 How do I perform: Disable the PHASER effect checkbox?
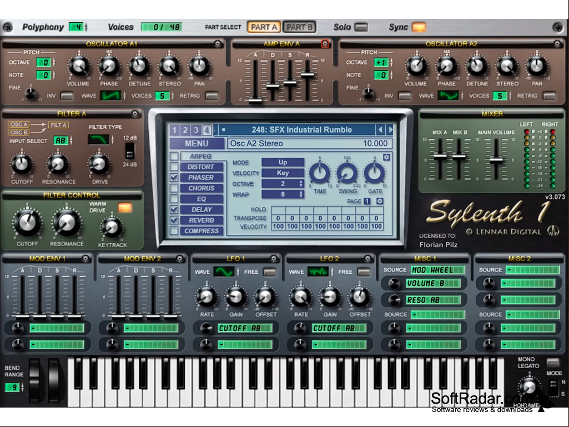click(x=174, y=178)
